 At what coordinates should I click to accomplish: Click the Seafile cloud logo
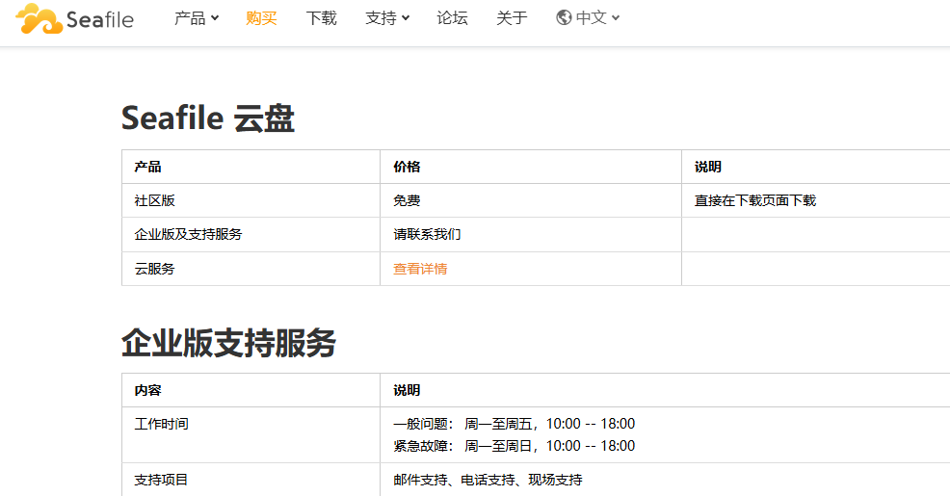point(39,18)
